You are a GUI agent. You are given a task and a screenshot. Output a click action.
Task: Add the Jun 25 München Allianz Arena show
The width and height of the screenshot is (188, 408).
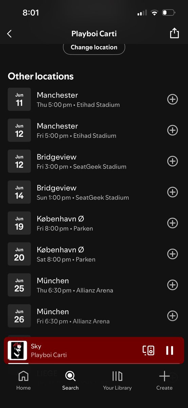point(173,285)
